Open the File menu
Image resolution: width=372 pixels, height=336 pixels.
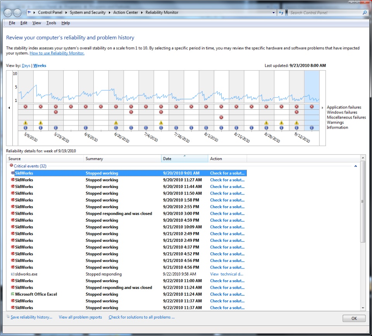click(x=12, y=23)
